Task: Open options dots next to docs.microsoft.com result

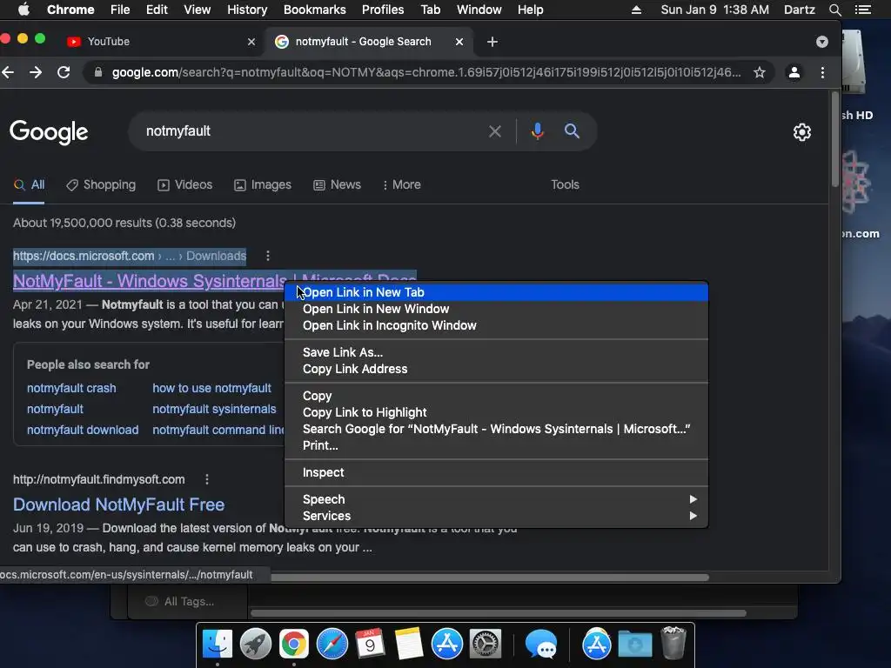Action: pos(268,257)
